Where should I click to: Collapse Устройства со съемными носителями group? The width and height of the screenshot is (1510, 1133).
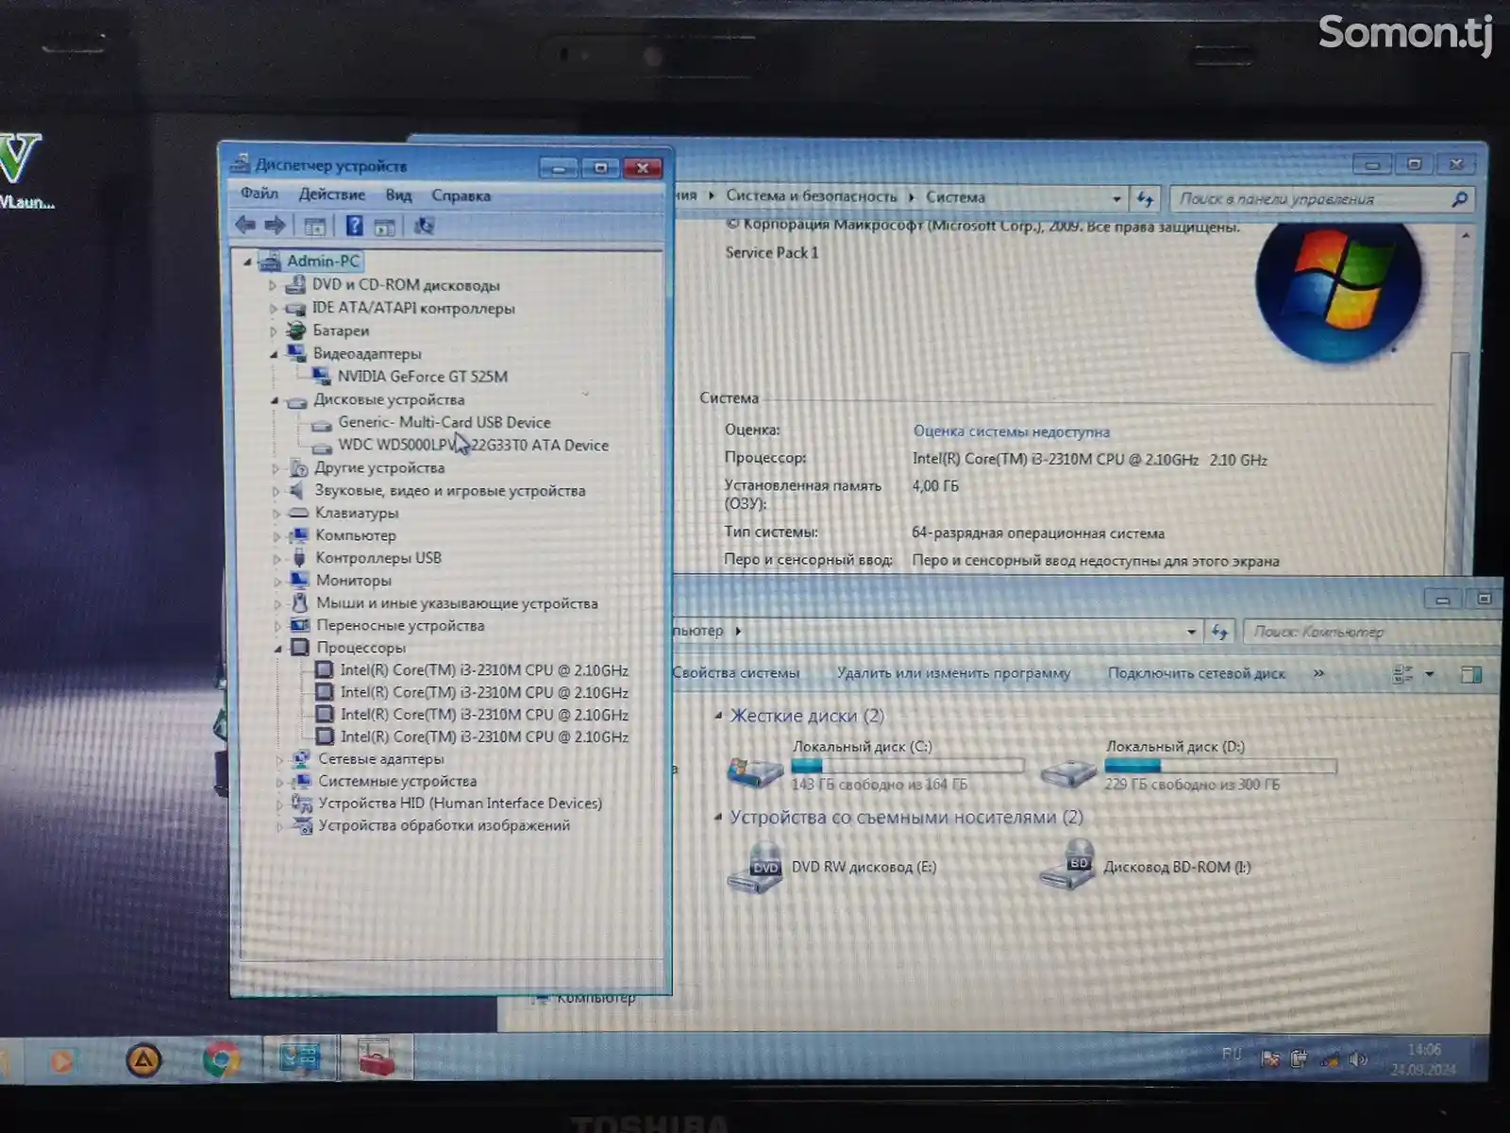click(718, 817)
